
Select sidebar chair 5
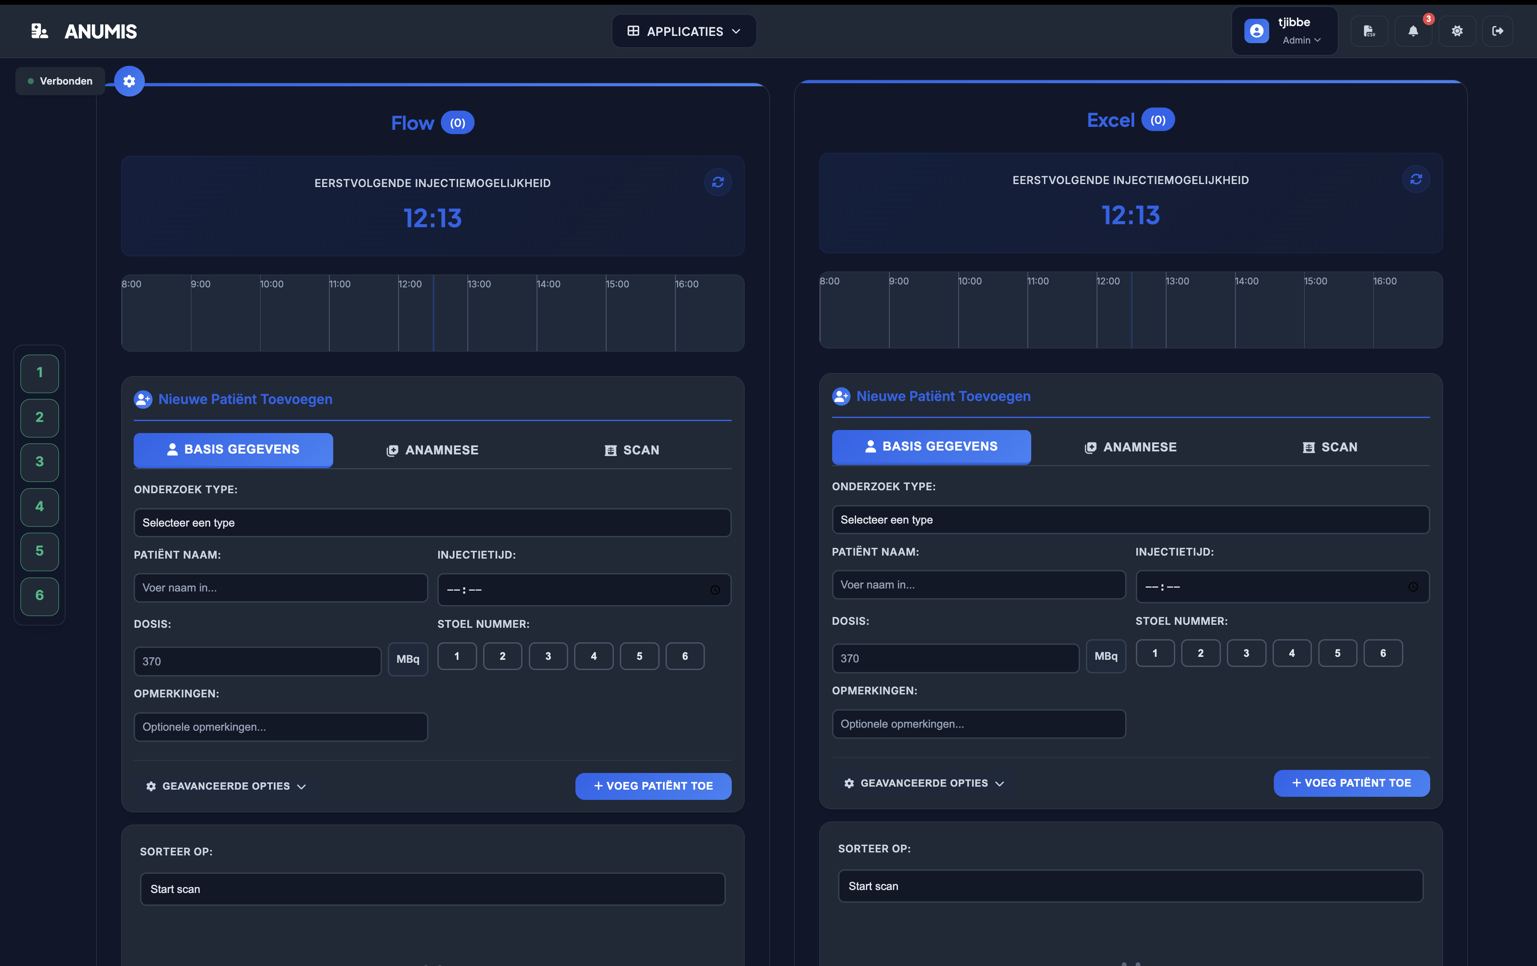(x=40, y=551)
